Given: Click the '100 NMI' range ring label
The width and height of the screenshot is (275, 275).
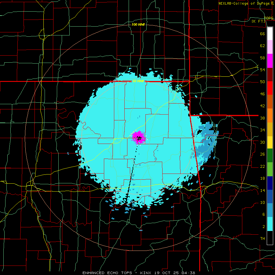Looking at the screenshot, I should pos(138,24).
